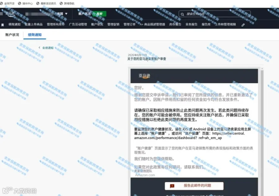Open the 美国 marketplace dropdown

[x=62, y=14]
